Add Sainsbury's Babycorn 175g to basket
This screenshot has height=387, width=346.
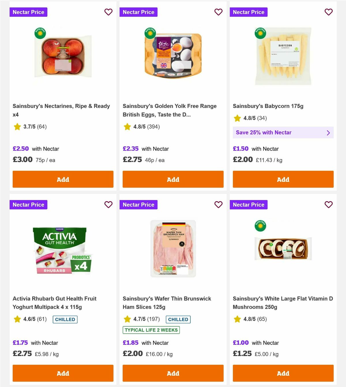(x=283, y=179)
